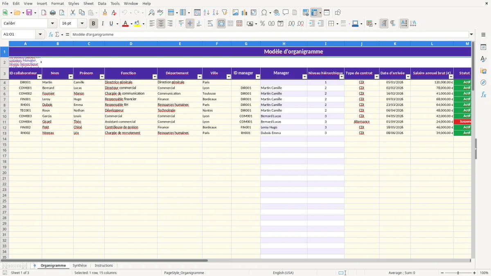The width and height of the screenshot is (491, 276).
Task: Click zoom in plus button
Action: [x=475, y=273]
